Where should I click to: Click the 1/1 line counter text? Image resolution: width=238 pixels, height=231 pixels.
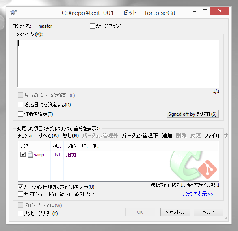(216, 91)
